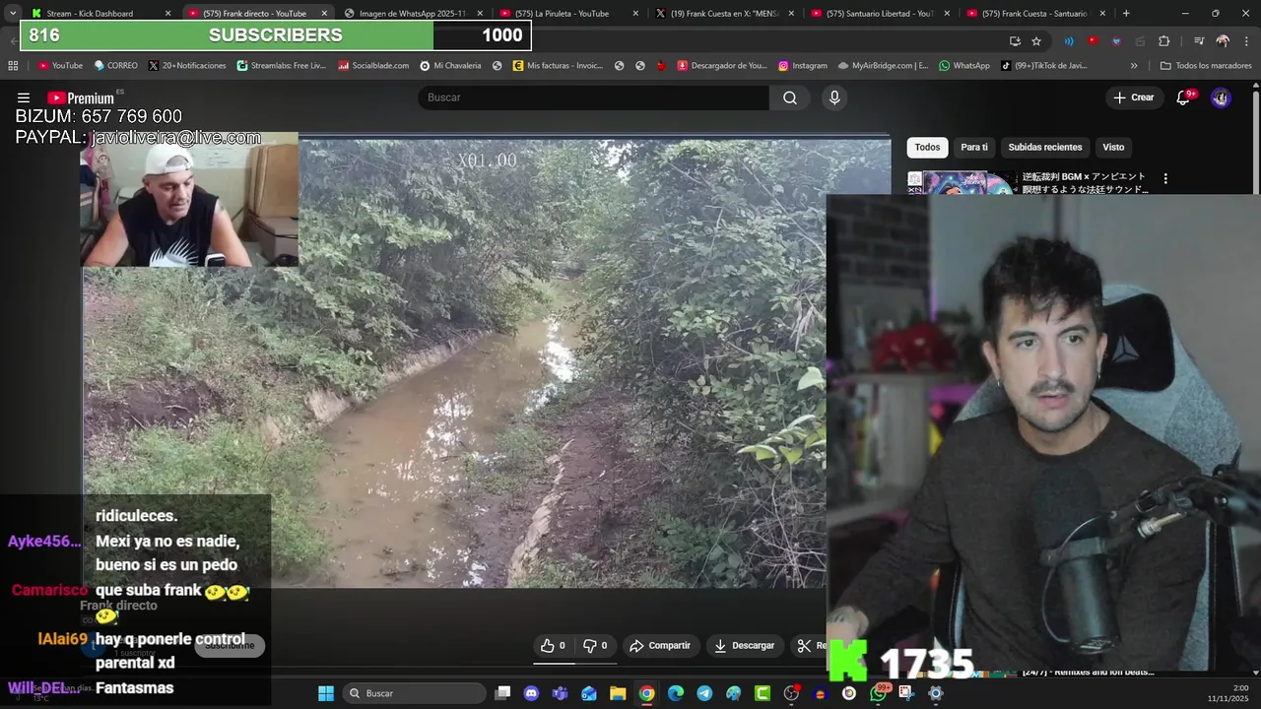Click the Compartir button under the video
This screenshot has width=1261, height=709.
[660, 646]
